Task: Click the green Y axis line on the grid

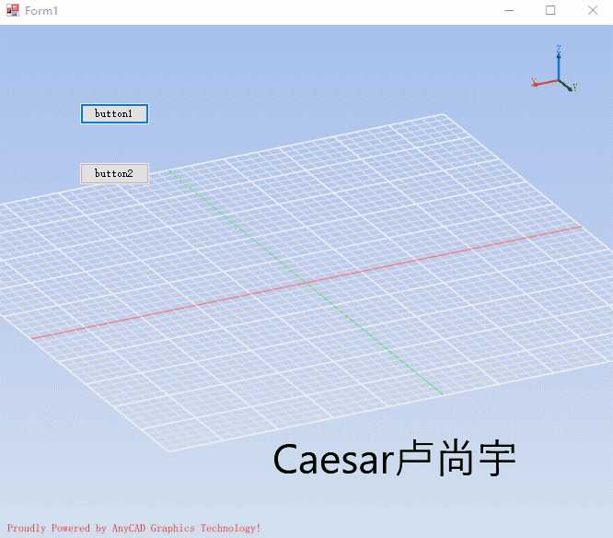Action: point(306,283)
